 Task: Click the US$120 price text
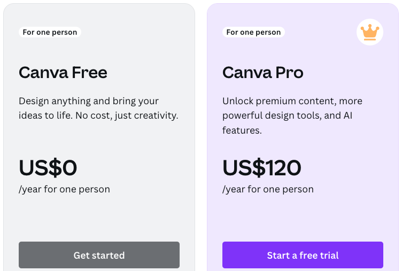coord(262,168)
